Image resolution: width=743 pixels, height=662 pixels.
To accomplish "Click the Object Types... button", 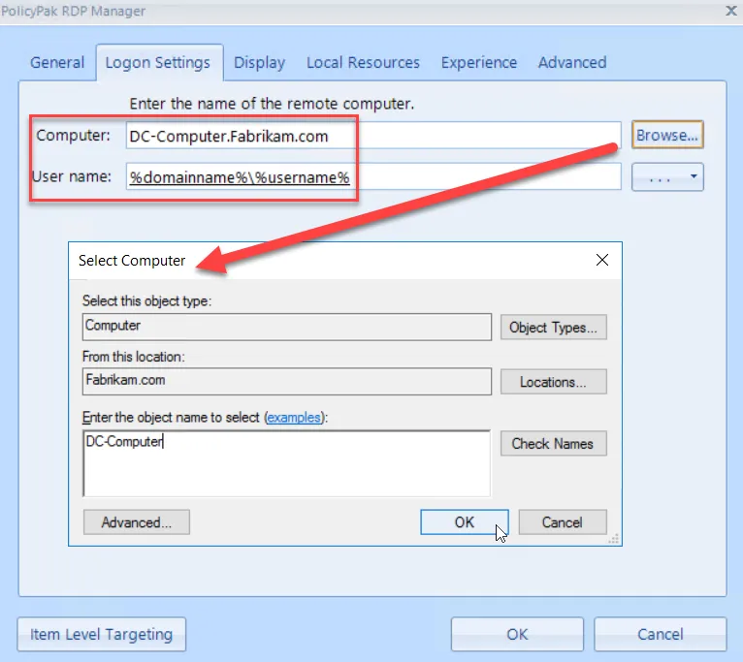I will (x=554, y=328).
